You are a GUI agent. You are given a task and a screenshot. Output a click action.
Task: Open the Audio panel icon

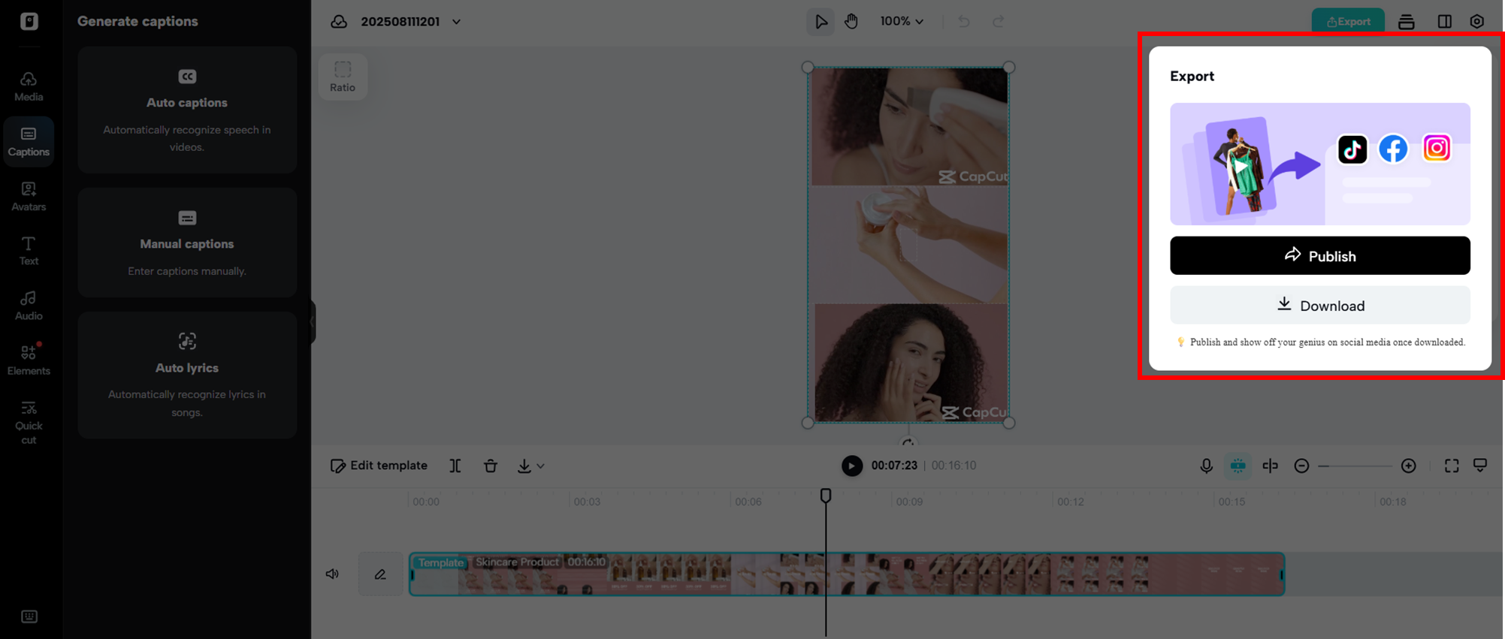pyautogui.click(x=29, y=306)
